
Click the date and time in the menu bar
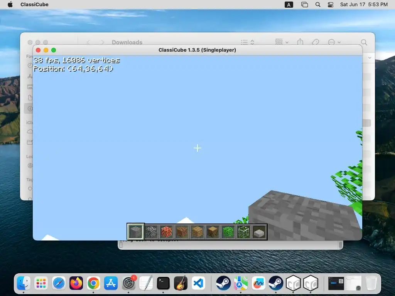(364, 5)
